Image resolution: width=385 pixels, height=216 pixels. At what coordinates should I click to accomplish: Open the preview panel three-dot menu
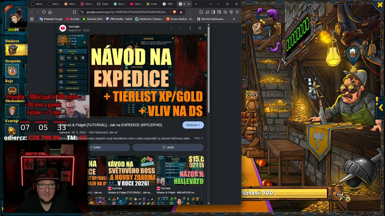190,28
